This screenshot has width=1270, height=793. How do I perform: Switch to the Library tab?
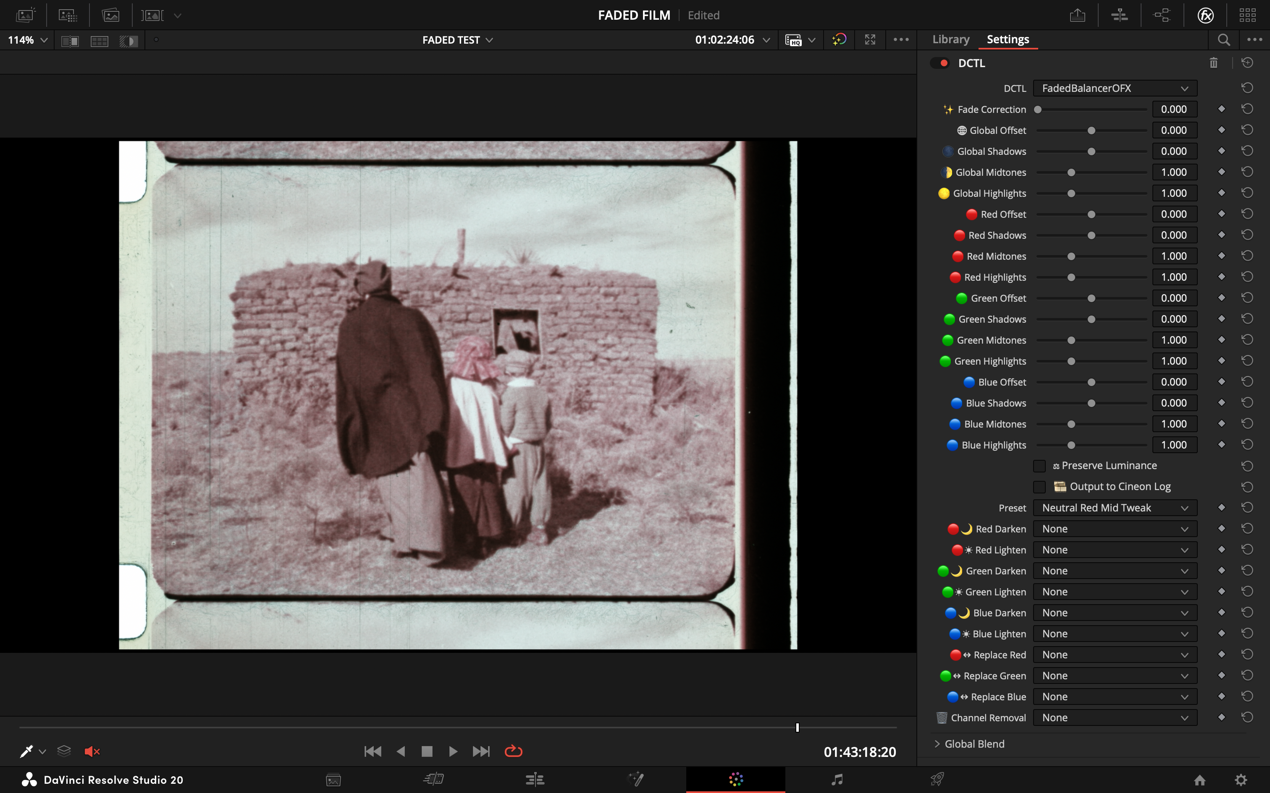[950, 39]
